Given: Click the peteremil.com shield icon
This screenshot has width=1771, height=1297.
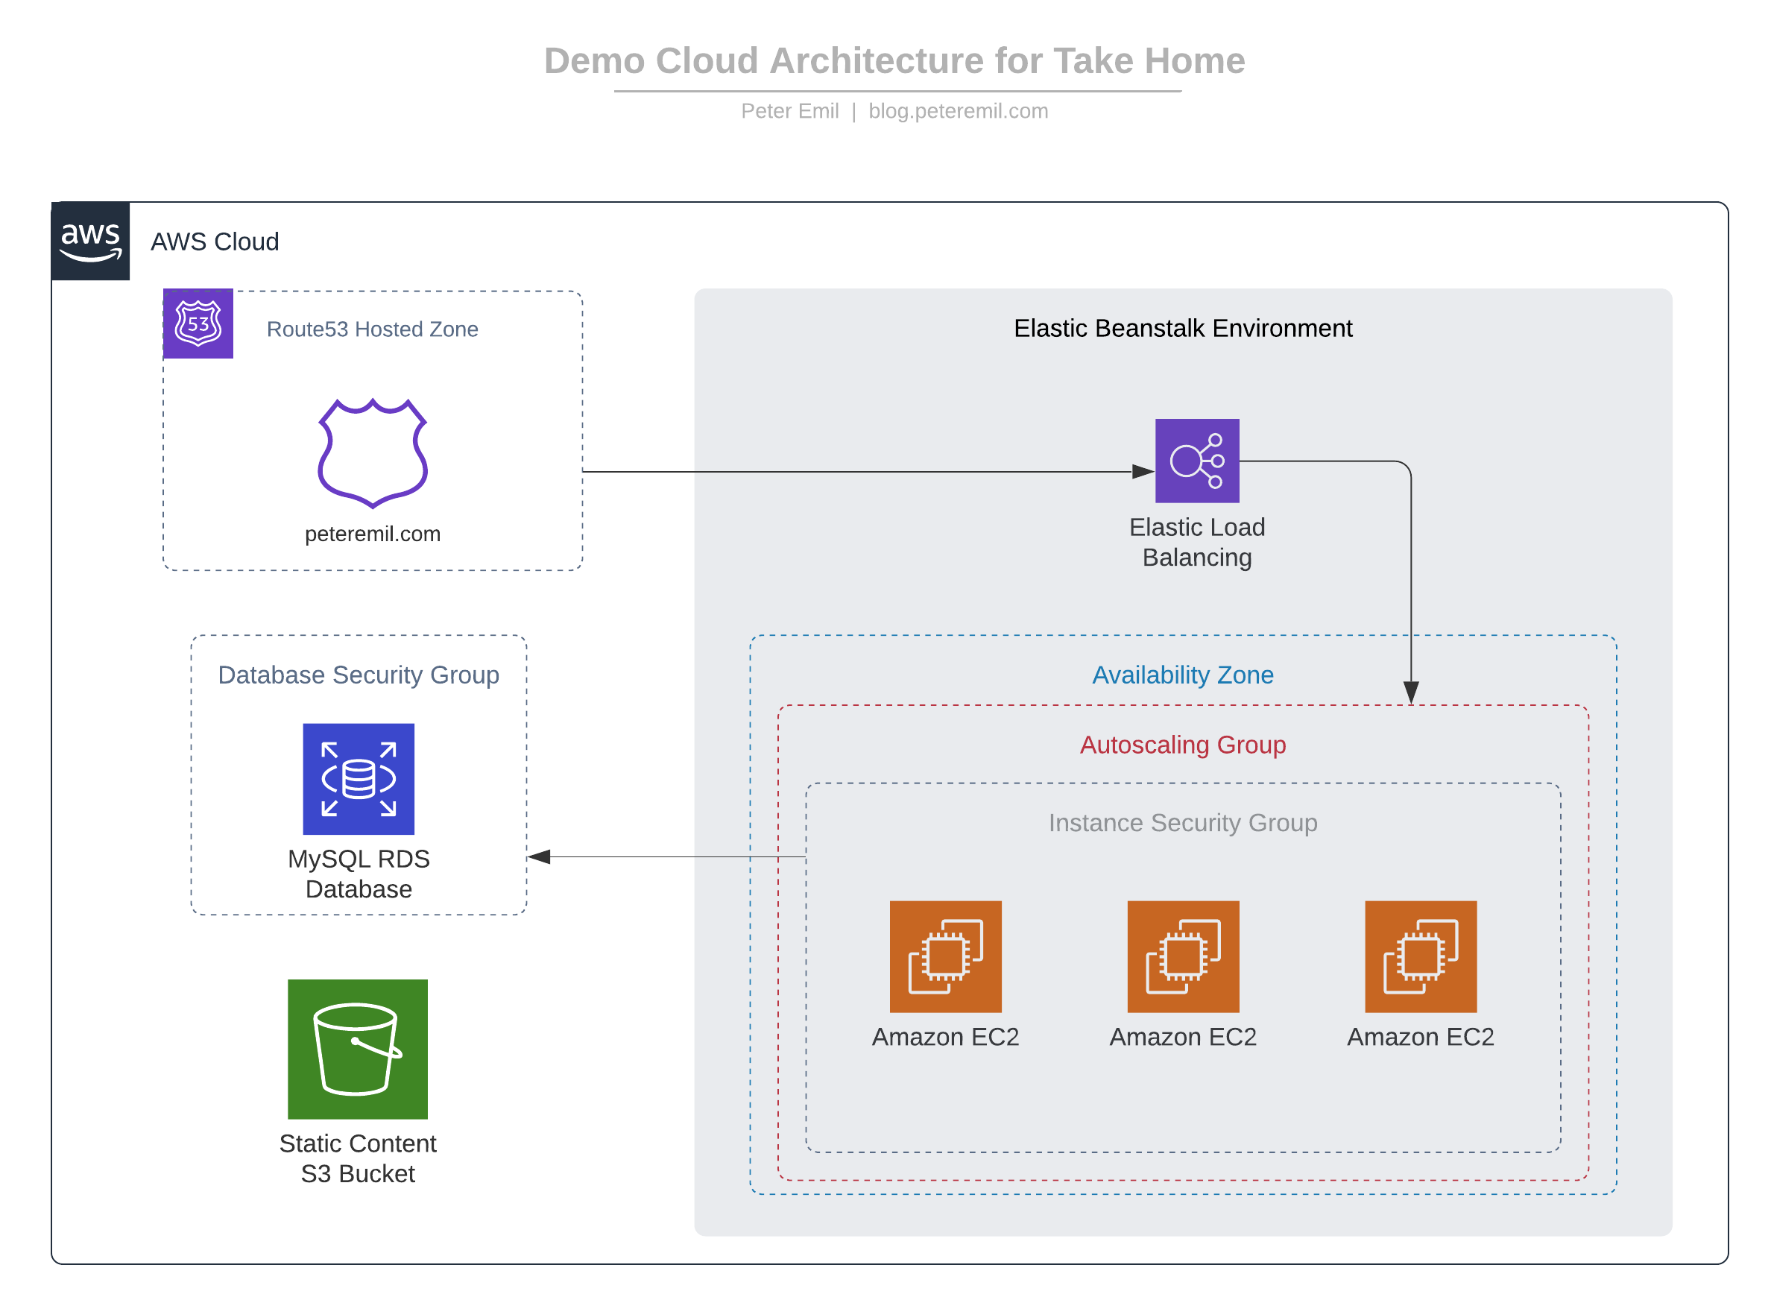Looking at the screenshot, I should (x=372, y=453).
